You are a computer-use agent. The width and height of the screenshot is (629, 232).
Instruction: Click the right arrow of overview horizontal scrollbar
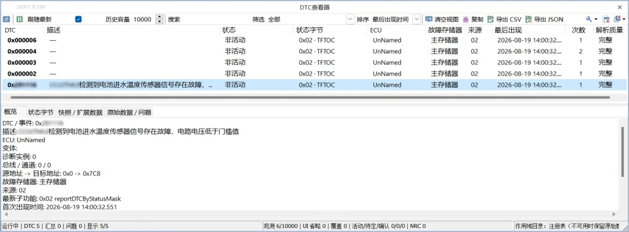click(x=614, y=215)
